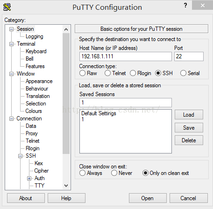The width and height of the screenshot is (213, 209).
Task: Collapse the Session tree node
Action: 11,29
